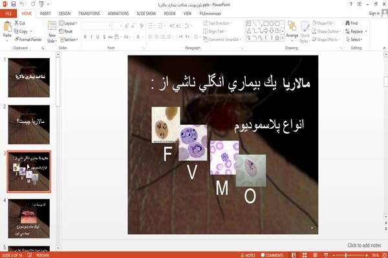388x258 pixels.
Task: Open the Find tool
Action: click(x=352, y=23)
